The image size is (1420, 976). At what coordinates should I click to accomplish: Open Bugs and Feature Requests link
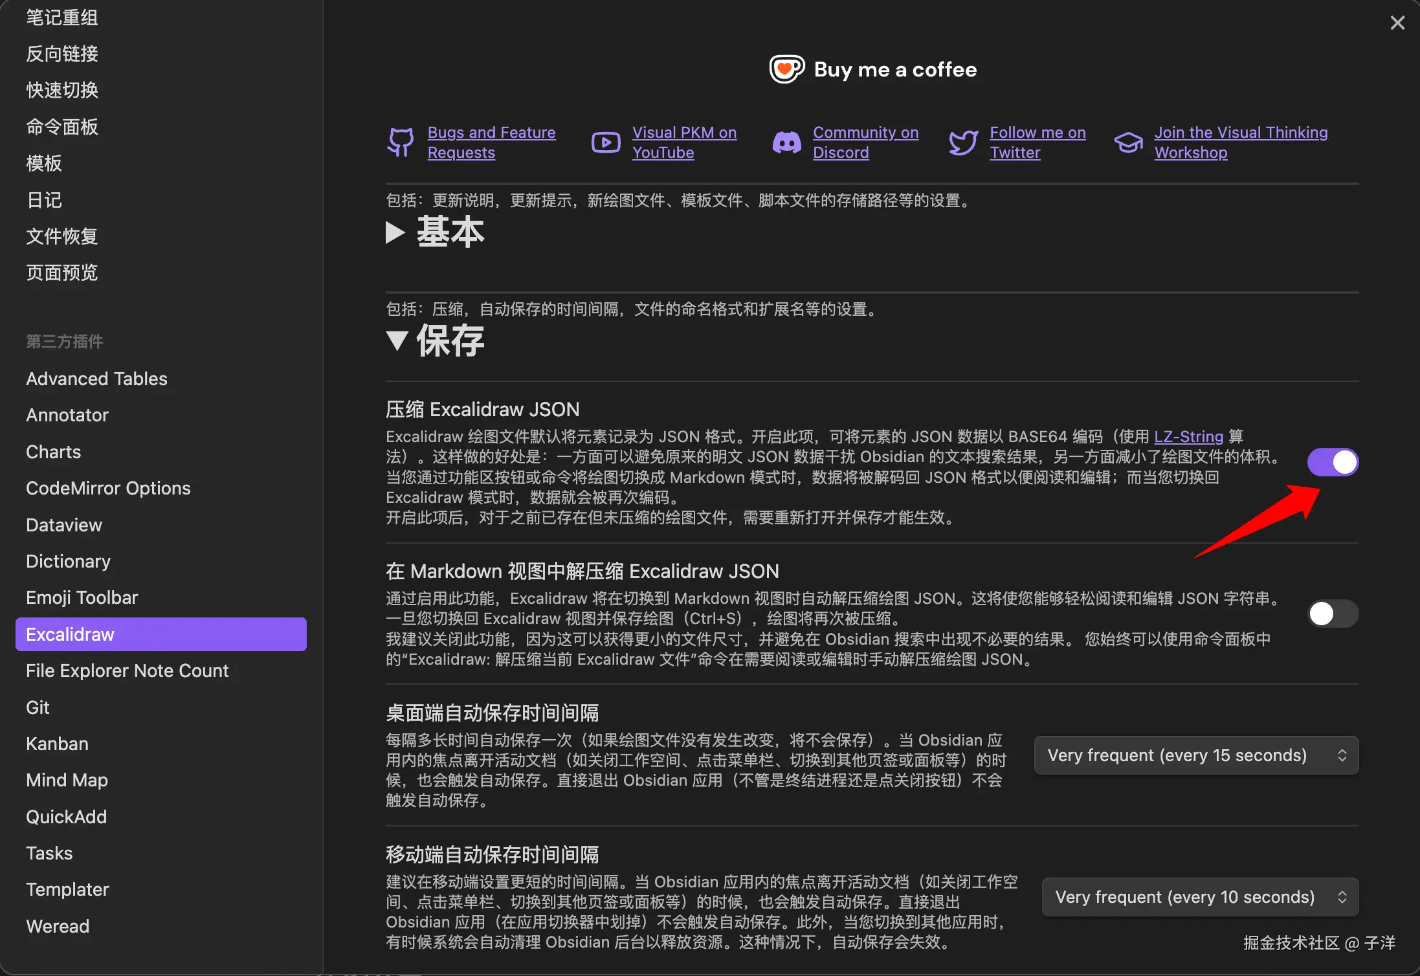click(491, 142)
